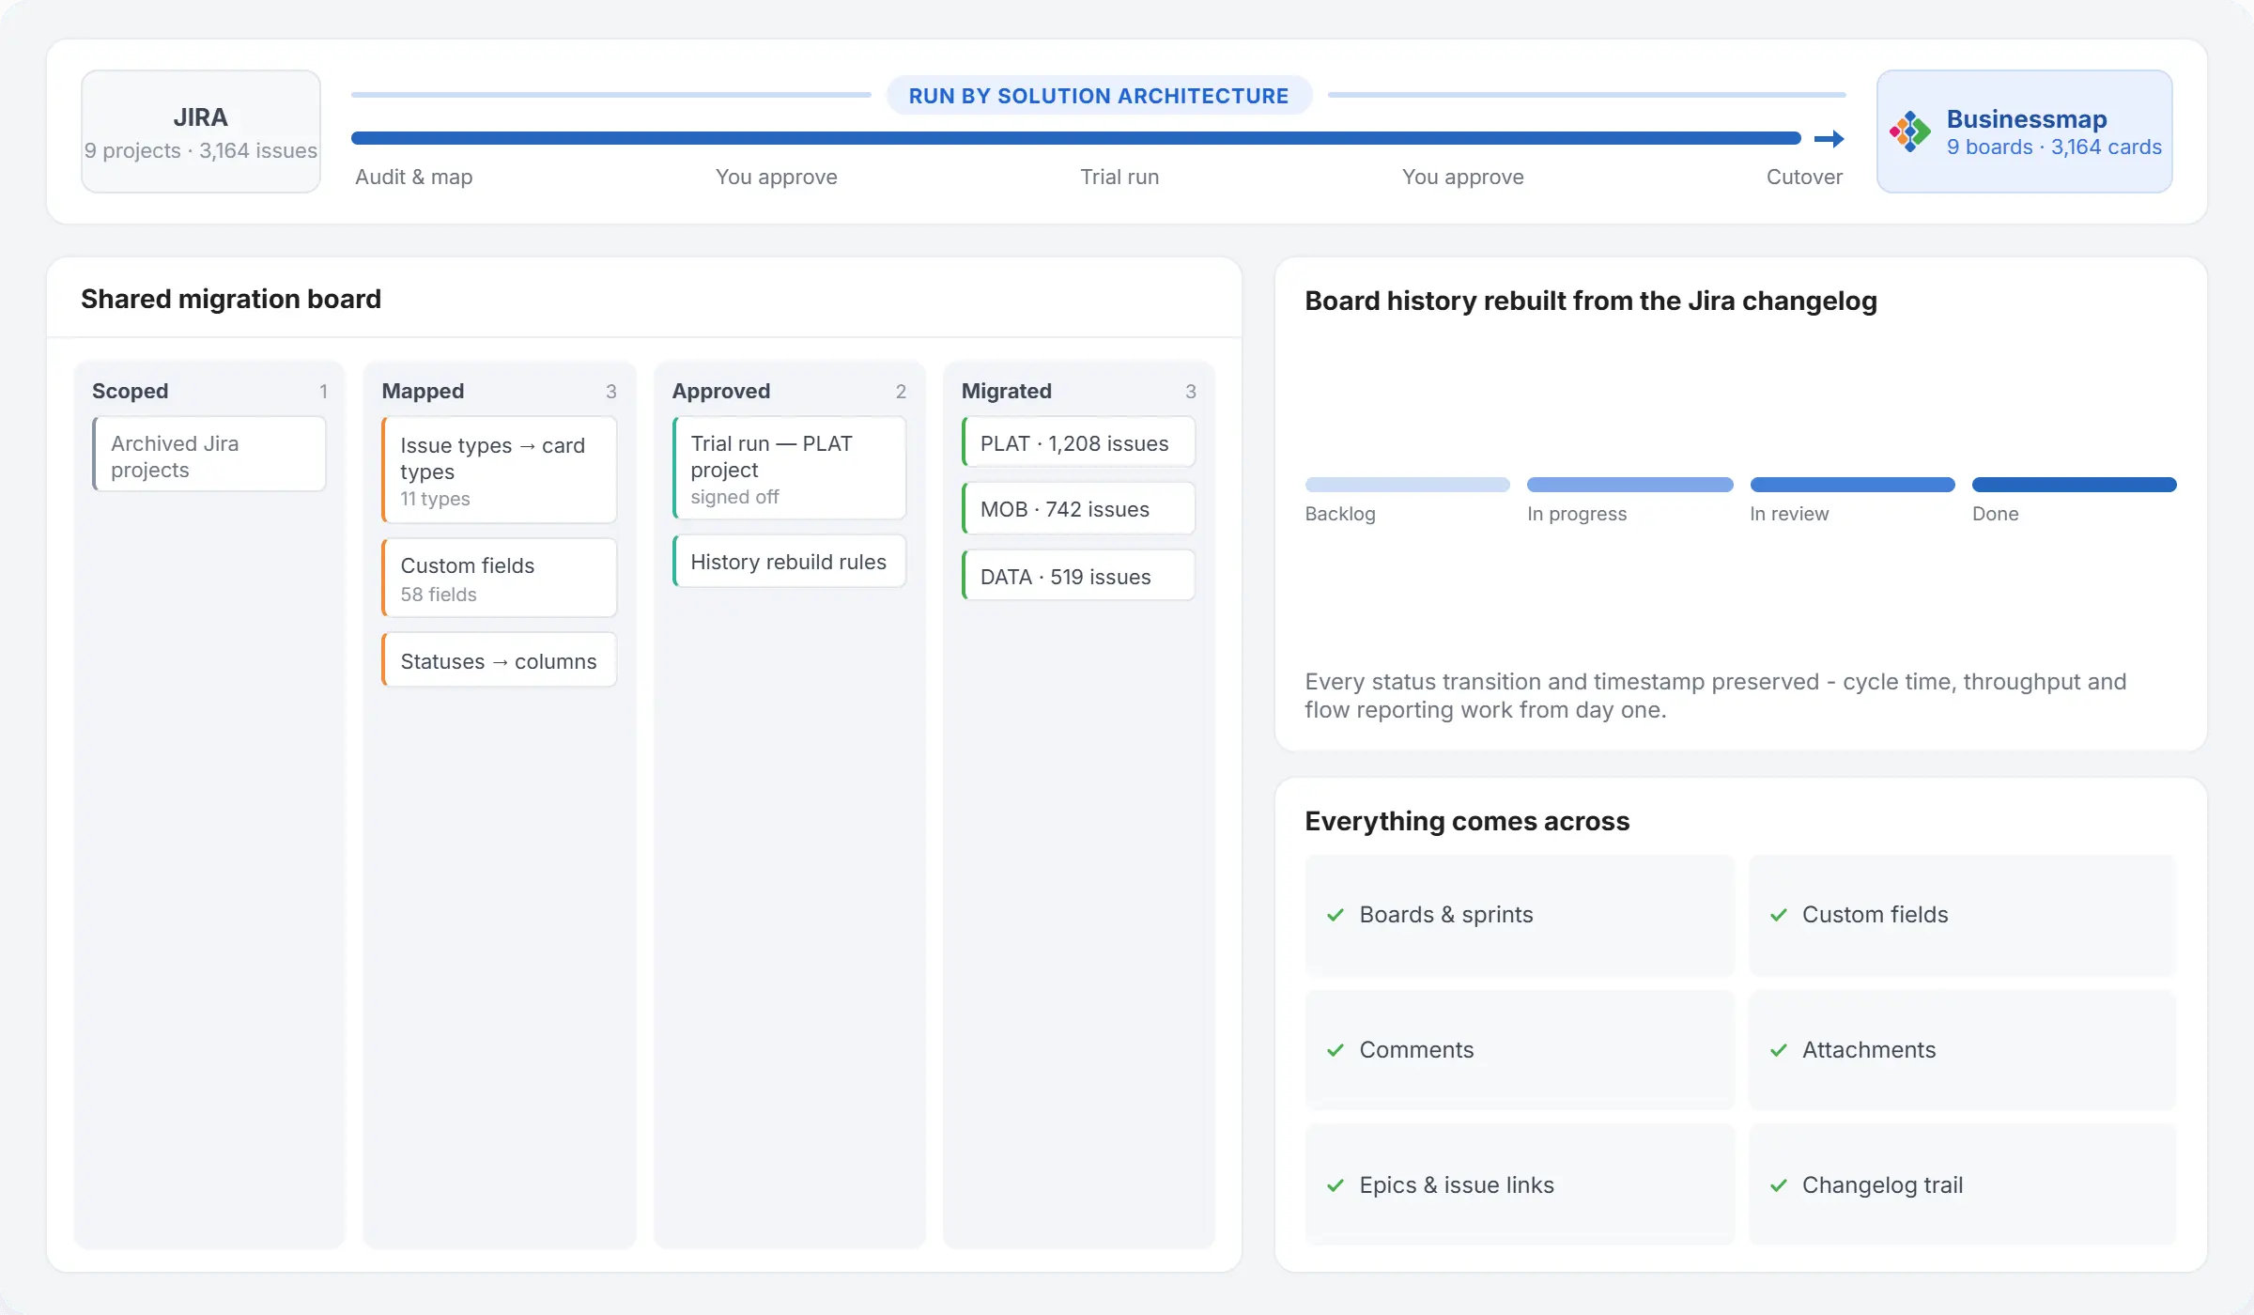Click the 'Board history rebuilt from the Jira changelog' heading
The height and width of the screenshot is (1315, 2254).
(x=1591, y=301)
